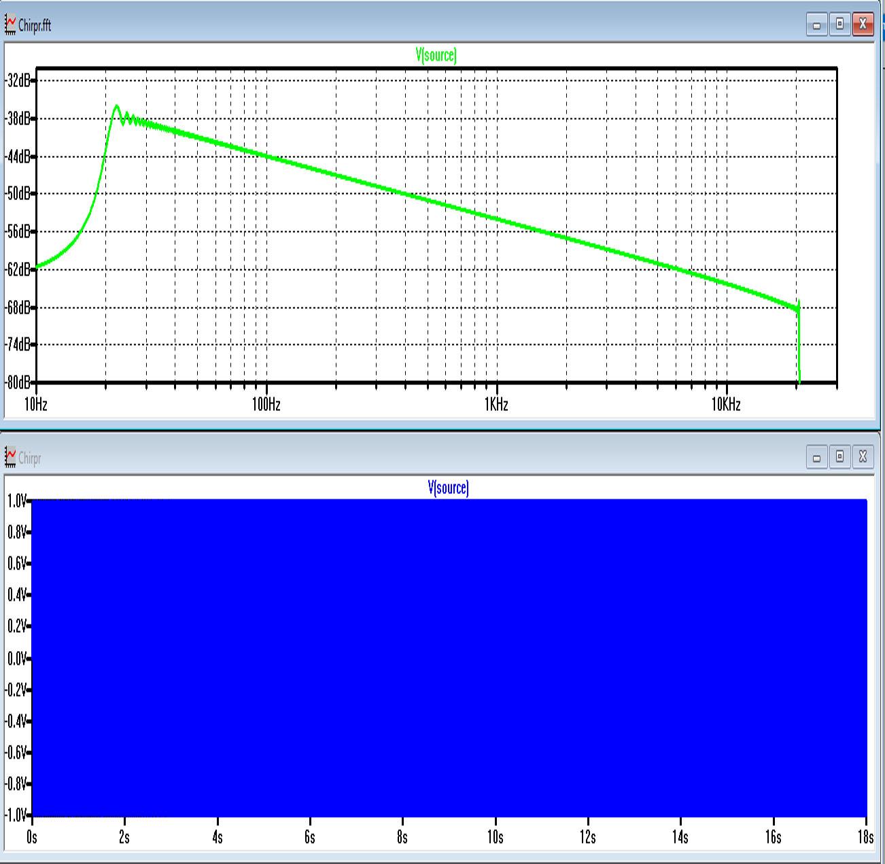Click the 10KHz frequency axis label
The image size is (885, 864).
pos(726,404)
